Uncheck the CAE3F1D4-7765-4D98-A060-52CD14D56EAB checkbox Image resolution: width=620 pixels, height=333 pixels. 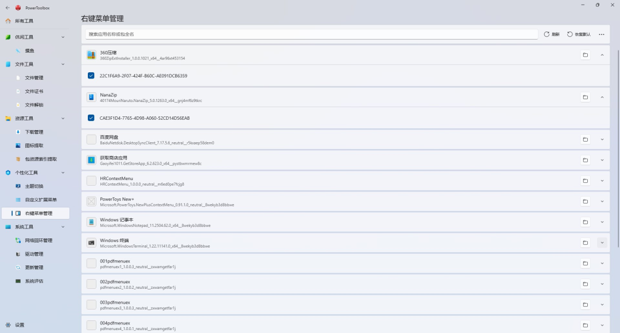[91, 117]
